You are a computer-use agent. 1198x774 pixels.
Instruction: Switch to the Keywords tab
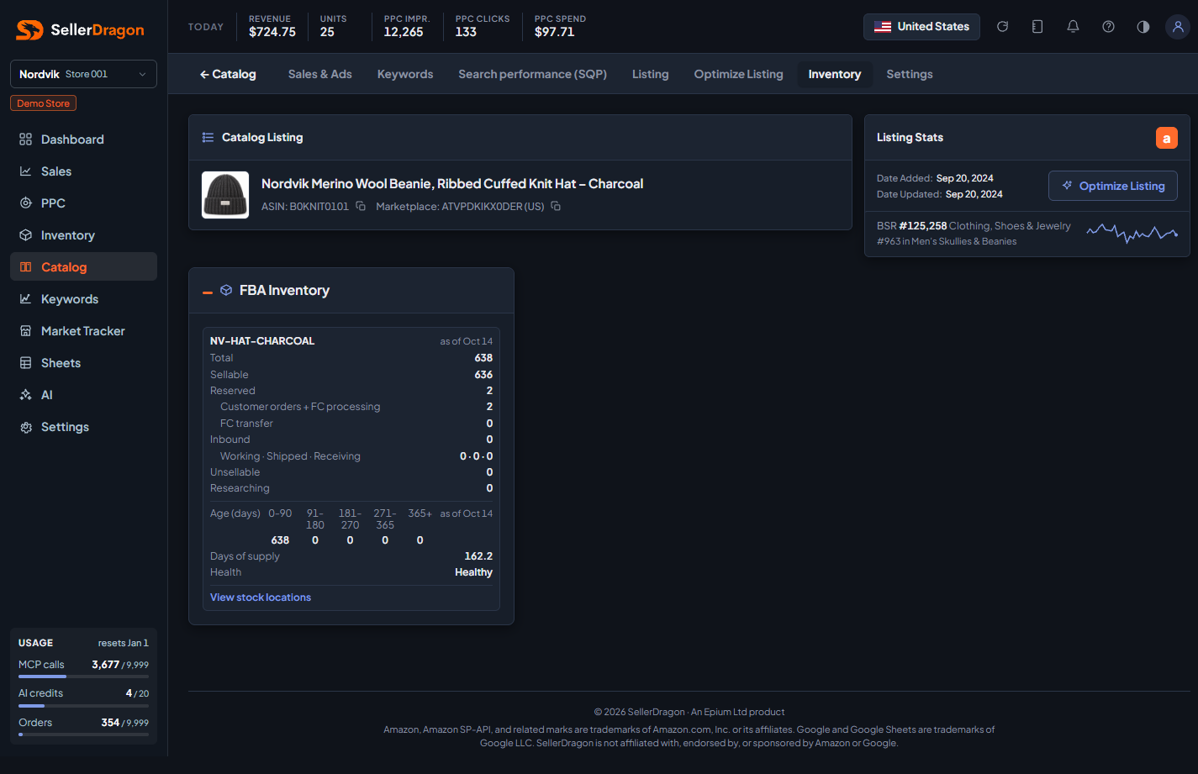click(405, 74)
